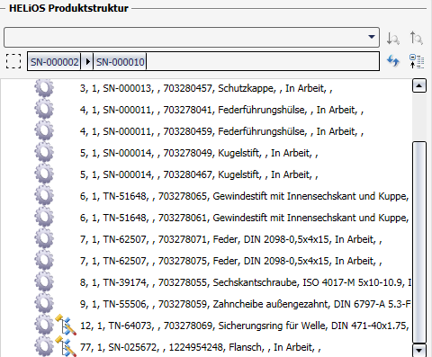Select SN-000010 in the breadcrumb path
The width and height of the screenshot is (432, 357).
click(120, 62)
